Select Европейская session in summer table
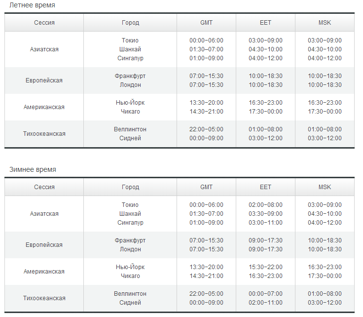Viewport: 363px width, 317px height. [44, 80]
